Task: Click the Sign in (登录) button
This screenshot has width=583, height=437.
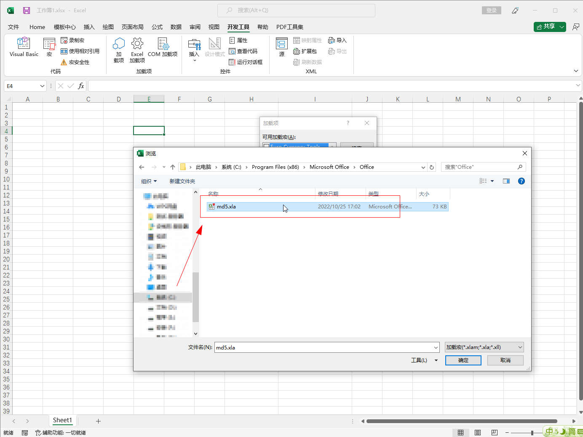Action: [492, 11]
